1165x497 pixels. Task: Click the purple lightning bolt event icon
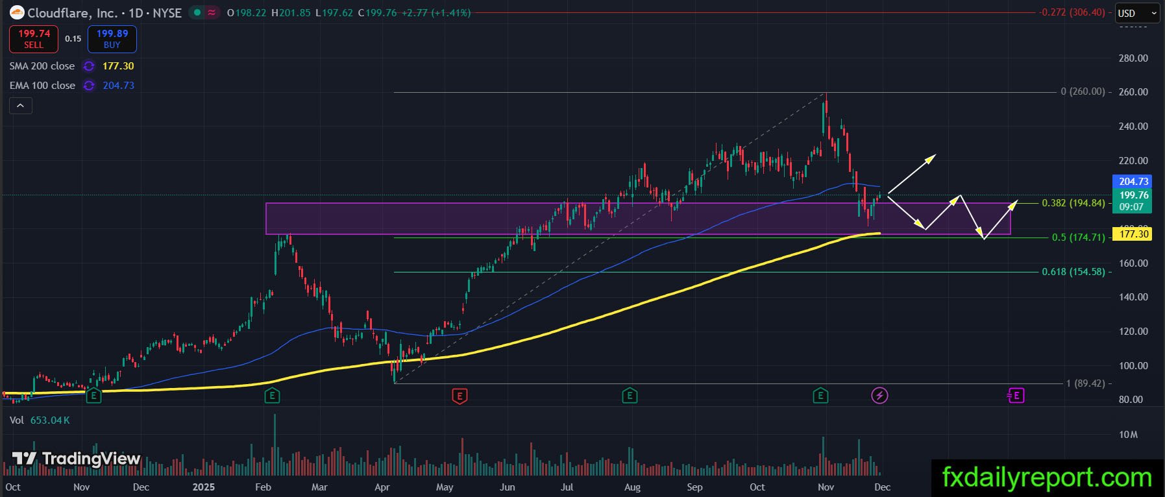[879, 395]
